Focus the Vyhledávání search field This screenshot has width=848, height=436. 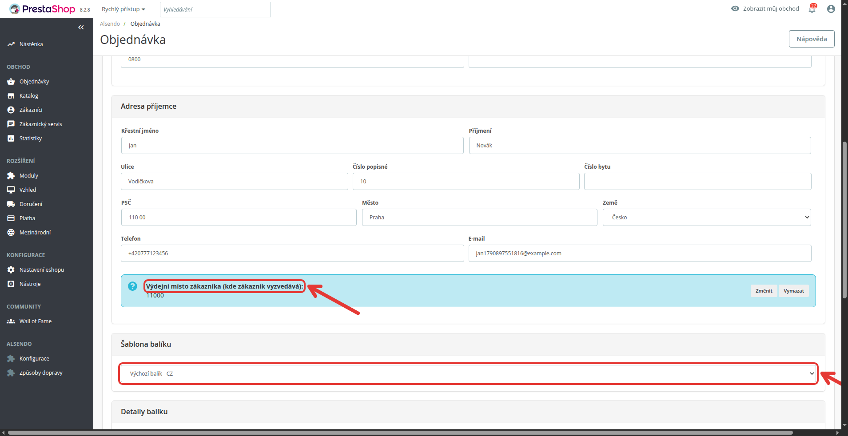(215, 9)
